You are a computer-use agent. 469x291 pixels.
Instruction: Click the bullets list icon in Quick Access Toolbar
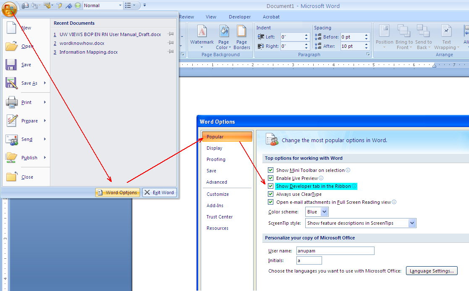pos(128,5)
